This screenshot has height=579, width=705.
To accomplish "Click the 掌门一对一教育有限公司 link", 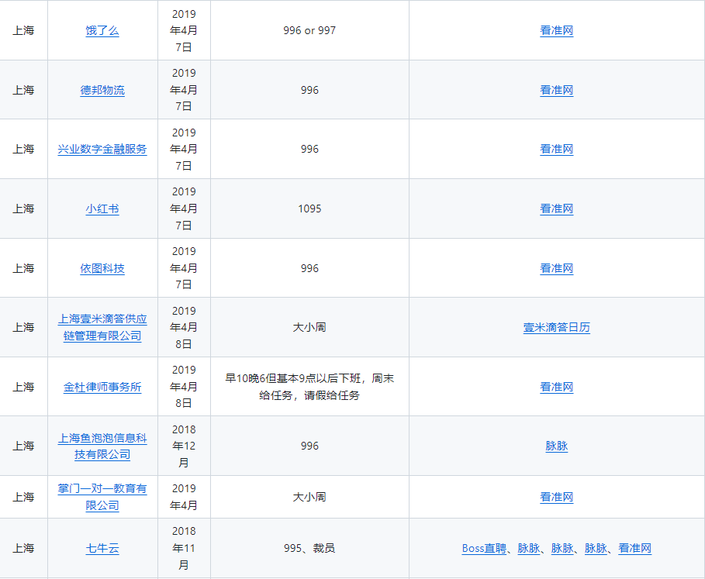I will [x=102, y=498].
